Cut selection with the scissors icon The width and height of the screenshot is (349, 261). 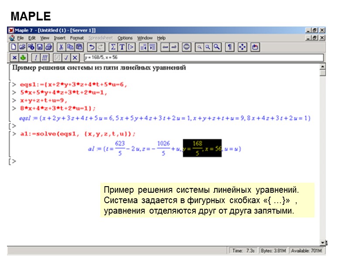(x=61, y=47)
